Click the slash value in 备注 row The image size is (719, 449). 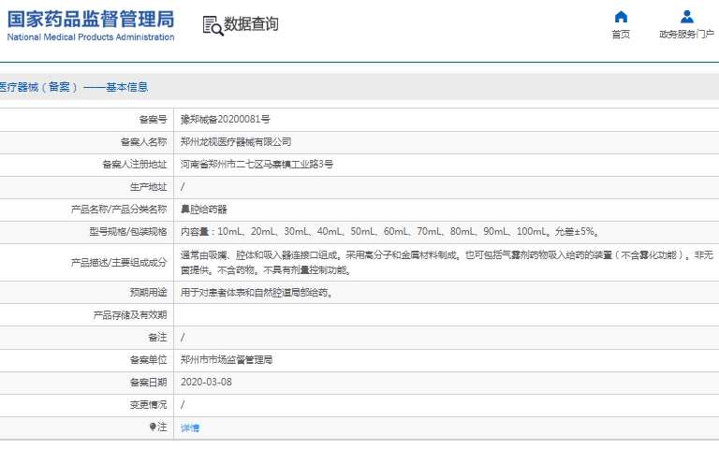183,338
